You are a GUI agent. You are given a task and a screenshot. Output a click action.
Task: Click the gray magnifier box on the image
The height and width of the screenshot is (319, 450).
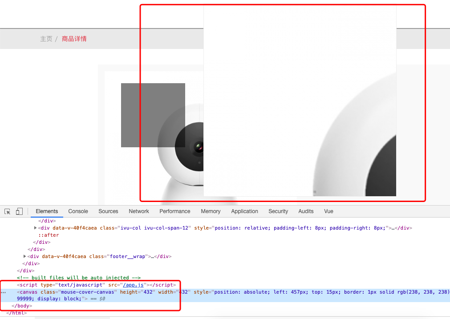[x=153, y=115]
